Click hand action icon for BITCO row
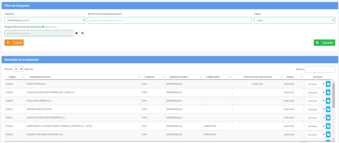This screenshot has width=339, height=143. tap(328, 126)
